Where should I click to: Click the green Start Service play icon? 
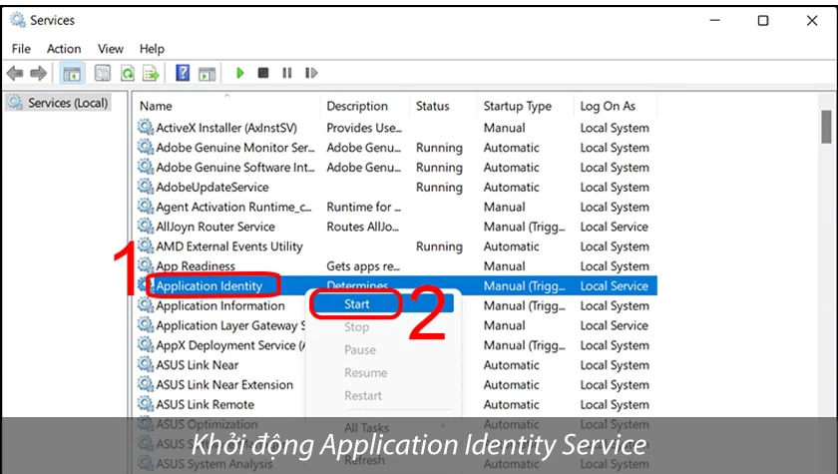coord(240,73)
